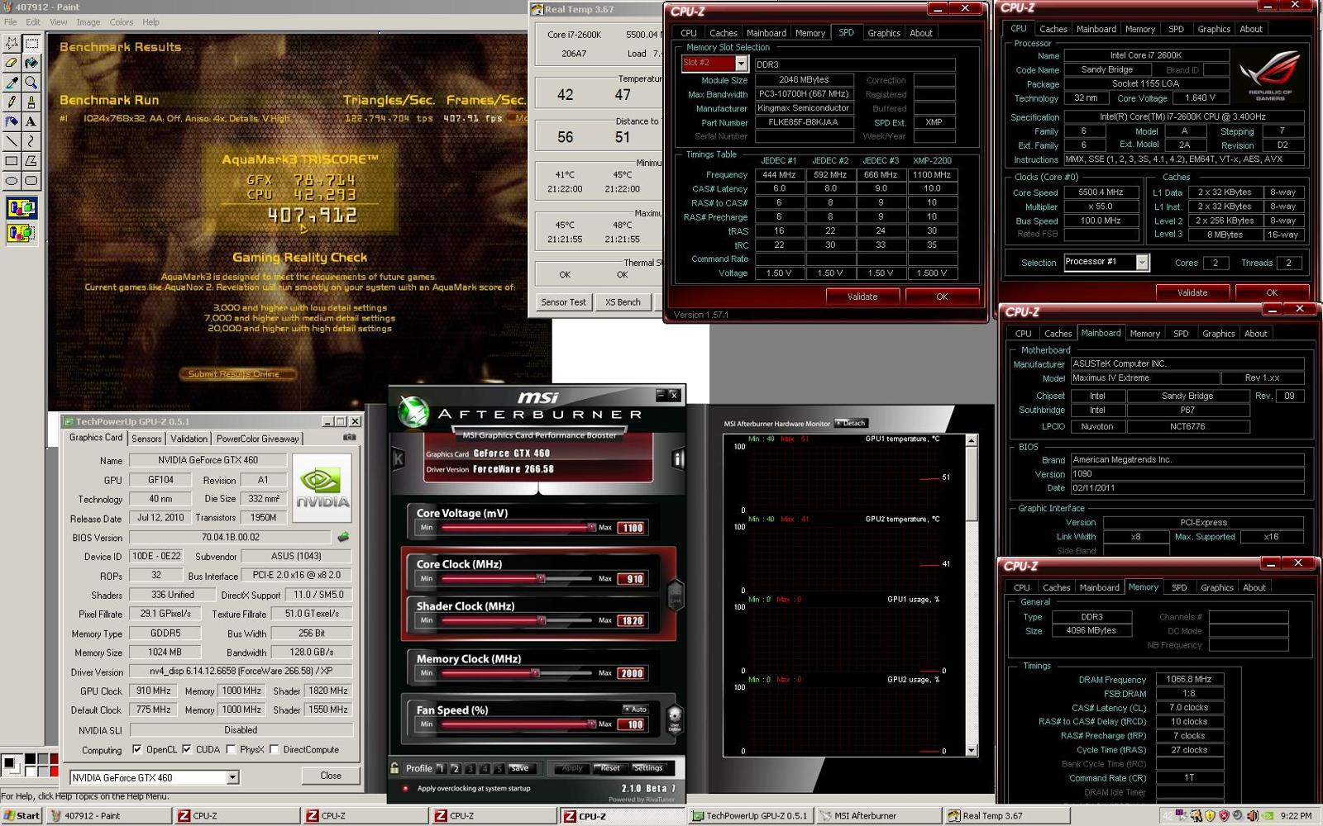
Task: Click the Fan Speed value field showing 100
Action: pyautogui.click(x=633, y=724)
